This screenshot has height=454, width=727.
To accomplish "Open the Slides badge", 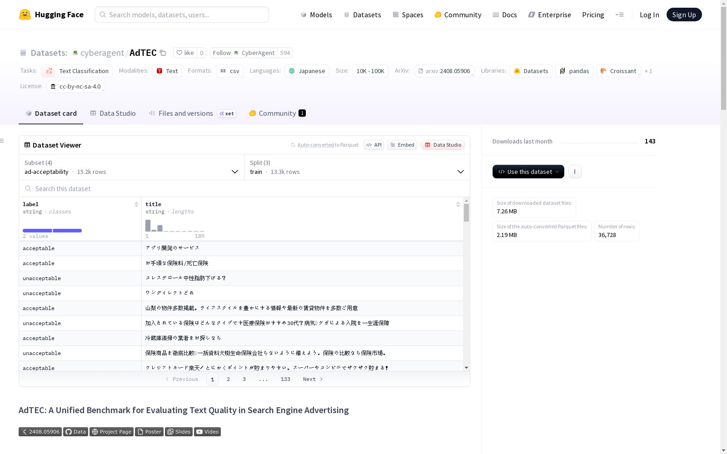I will click(x=179, y=432).
